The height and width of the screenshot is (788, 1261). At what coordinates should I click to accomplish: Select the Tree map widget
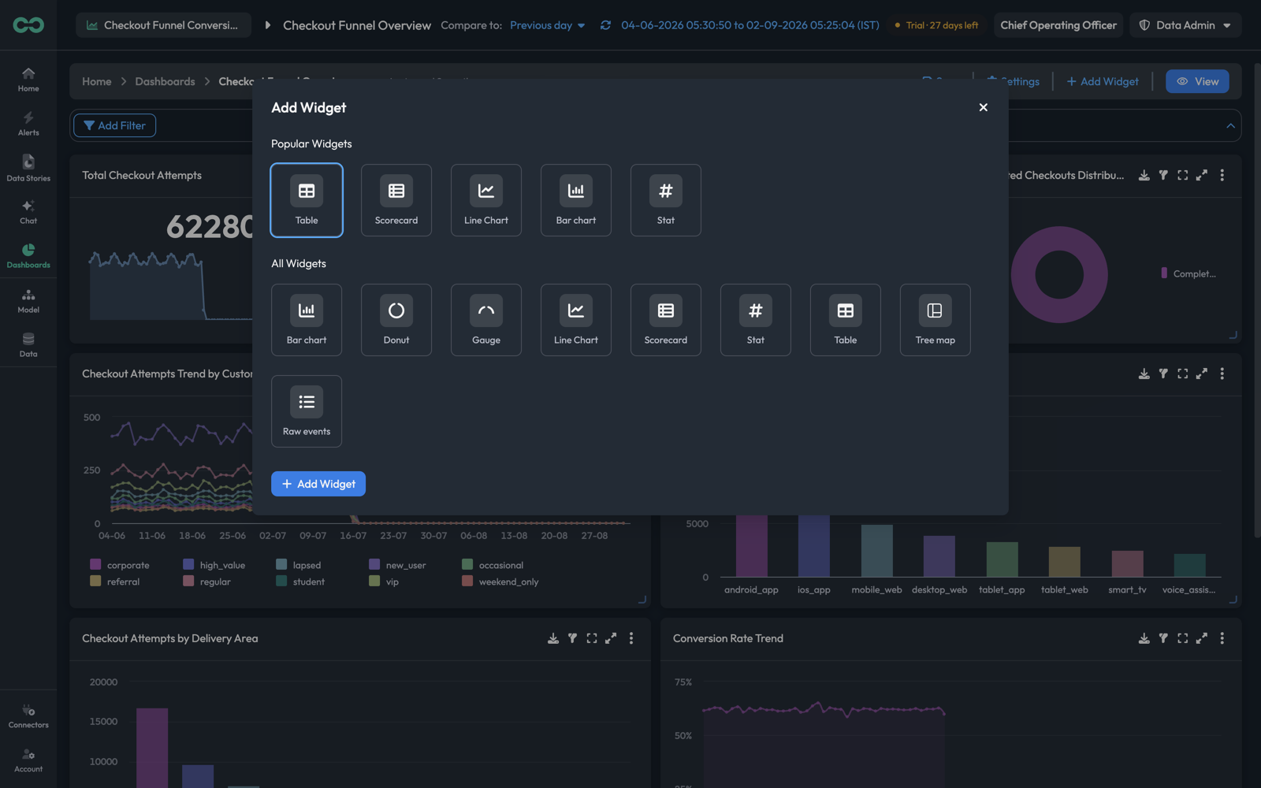tap(936, 320)
